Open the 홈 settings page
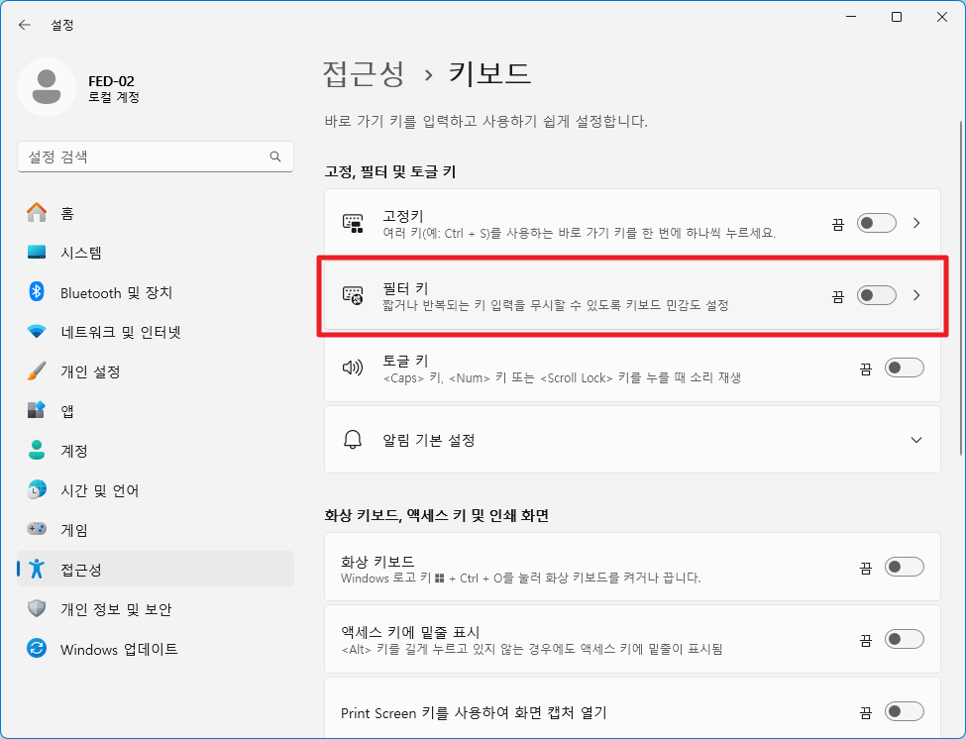Viewport: 966px width, 739px height. point(156,212)
